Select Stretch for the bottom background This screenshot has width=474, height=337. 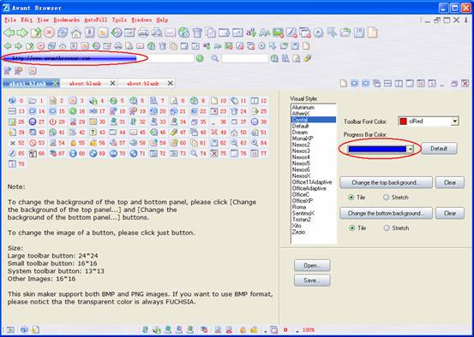pyautogui.click(x=387, y=228)
